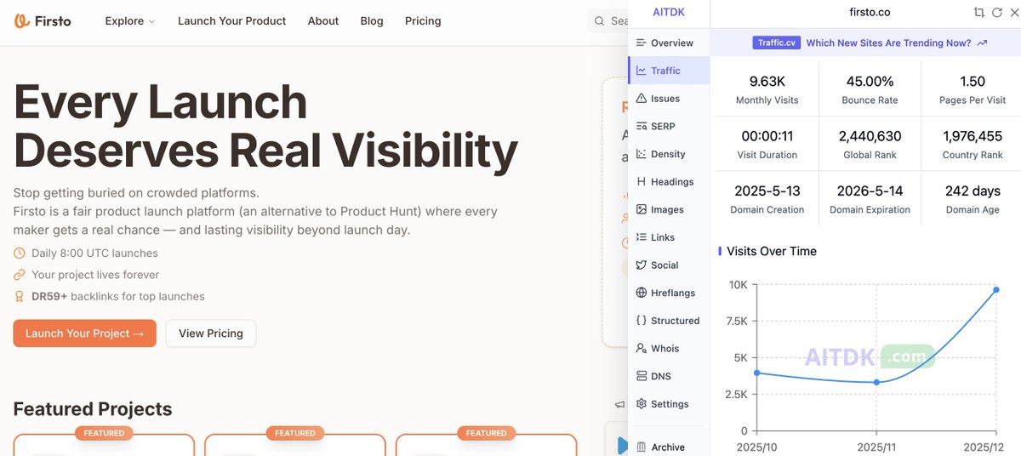1021x456 pixels.
Task: Click the AITDK brand title
Action: click(x=669, y=12)
